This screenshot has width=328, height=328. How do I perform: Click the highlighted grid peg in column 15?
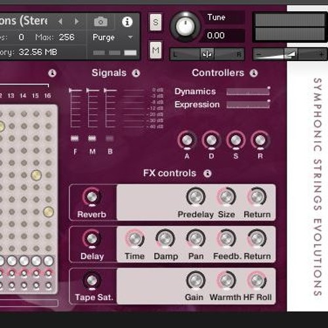pyautogui.click(x=36, y=175)
